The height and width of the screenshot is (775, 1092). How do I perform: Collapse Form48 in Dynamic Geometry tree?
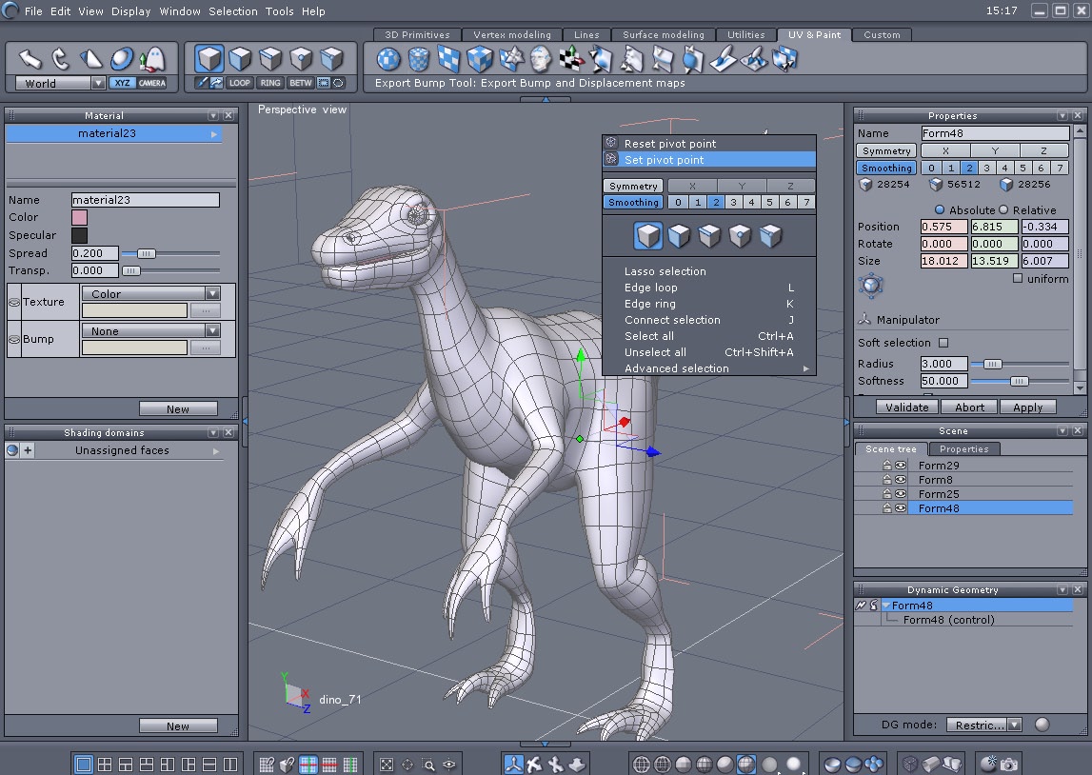pos(886,606)
